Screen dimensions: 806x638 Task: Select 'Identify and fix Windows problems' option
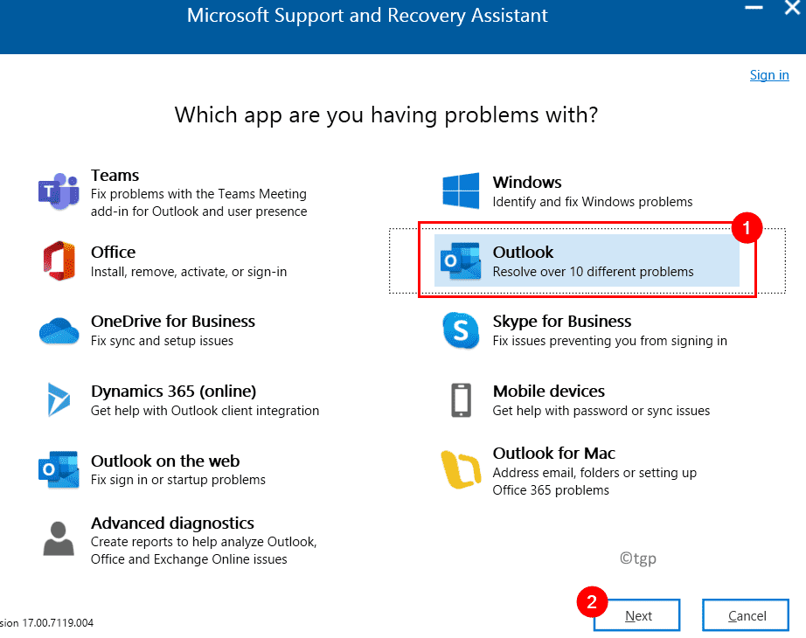592,202
